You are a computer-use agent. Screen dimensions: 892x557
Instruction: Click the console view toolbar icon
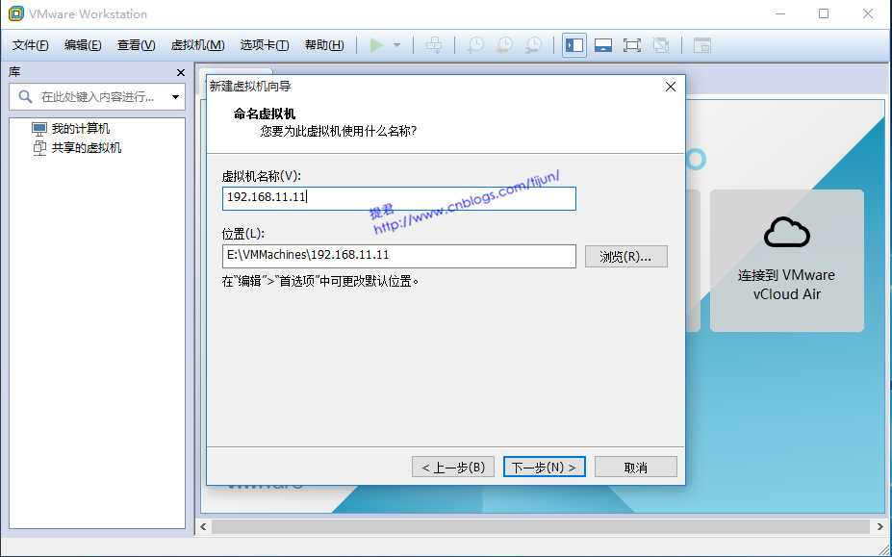(702, 45)
